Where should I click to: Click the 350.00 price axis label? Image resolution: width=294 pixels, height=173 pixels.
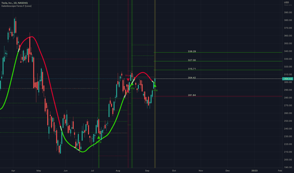click(x=288, y=43)
